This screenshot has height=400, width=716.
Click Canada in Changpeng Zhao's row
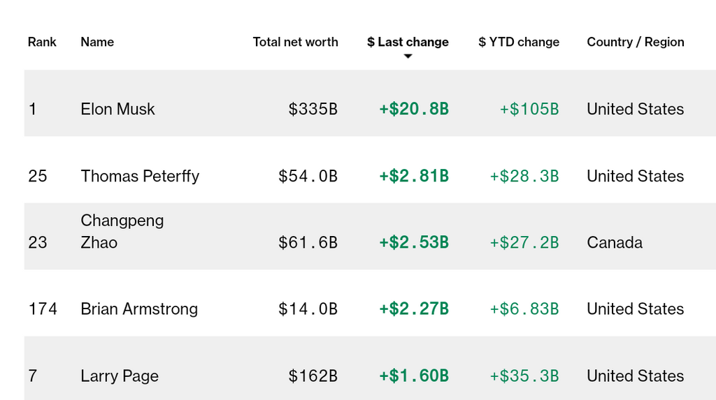pyautogui.click(x=615, y=242)
